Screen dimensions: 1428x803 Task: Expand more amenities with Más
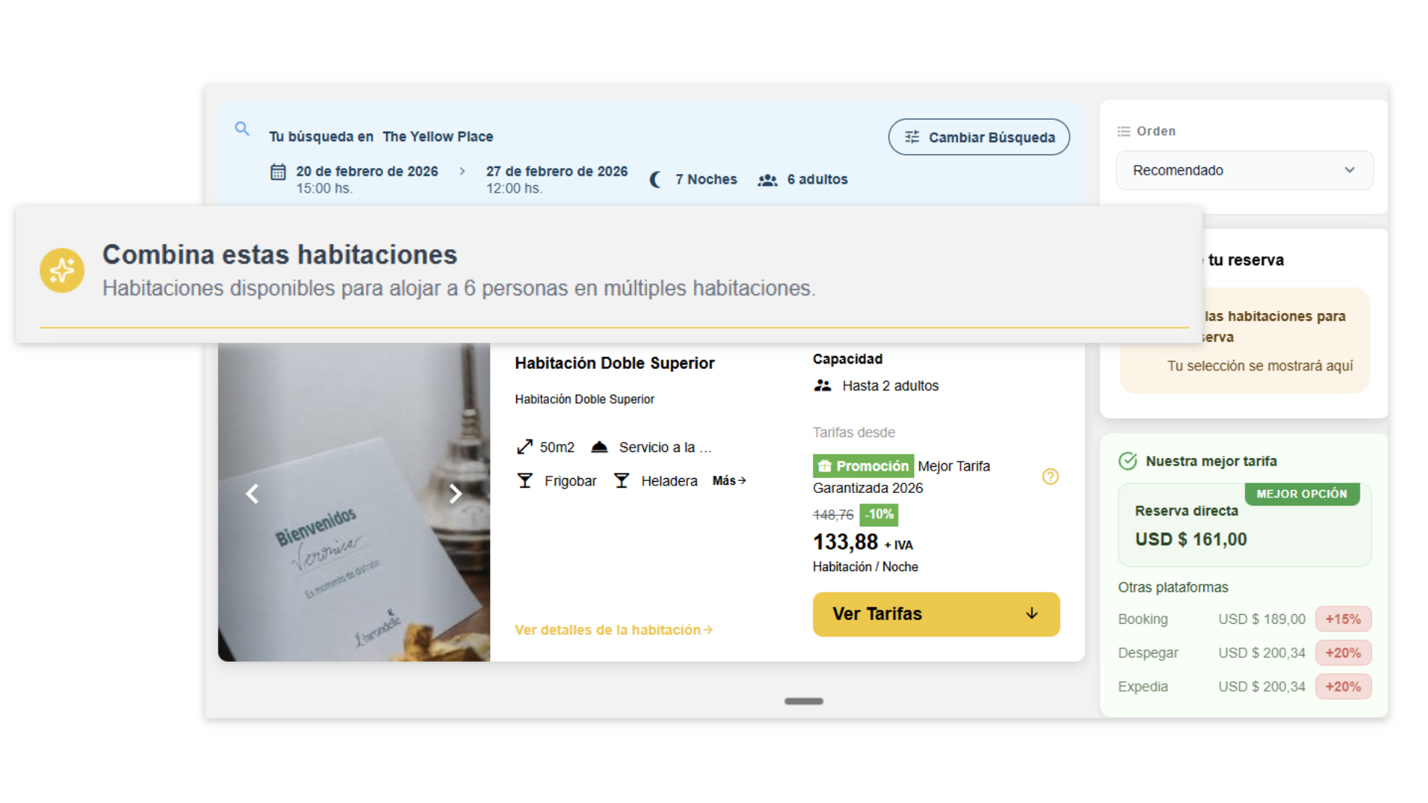click(x=729, y=481)
